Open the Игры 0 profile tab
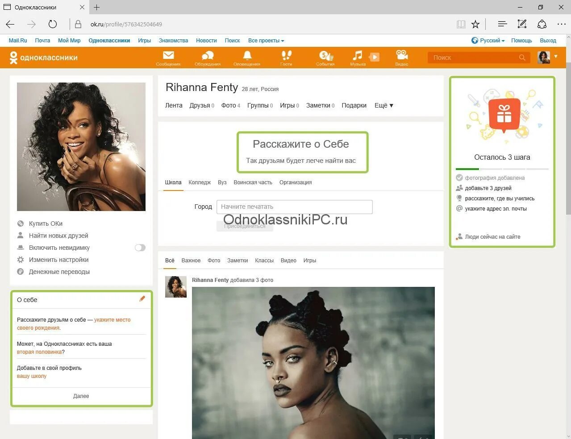Screen dimensions: 571x439 (x=289, y=105)
